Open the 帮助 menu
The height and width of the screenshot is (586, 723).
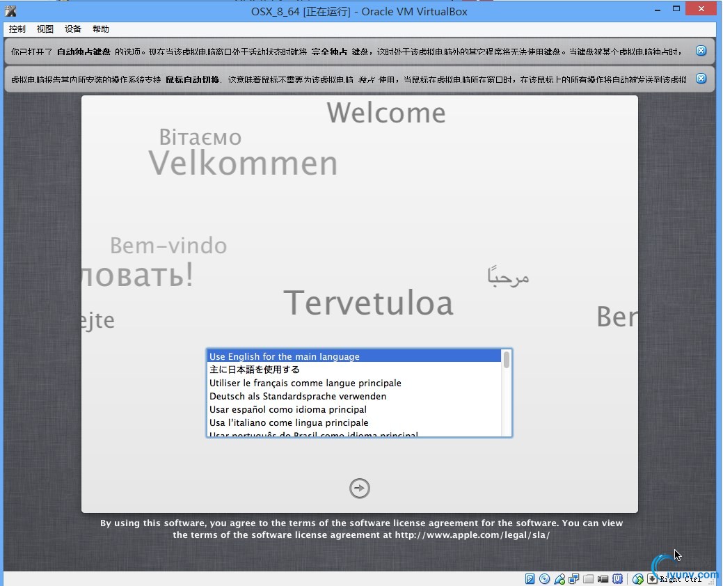[100, 29]
